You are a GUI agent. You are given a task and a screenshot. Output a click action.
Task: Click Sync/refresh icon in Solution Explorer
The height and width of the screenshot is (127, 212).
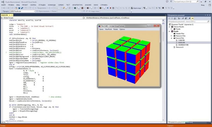click(183, 18)
